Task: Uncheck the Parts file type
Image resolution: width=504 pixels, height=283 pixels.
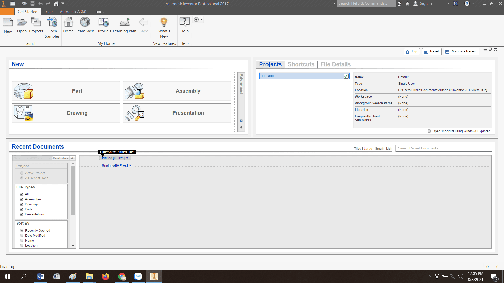Action: pyautogui.click(x=22, y=209)
